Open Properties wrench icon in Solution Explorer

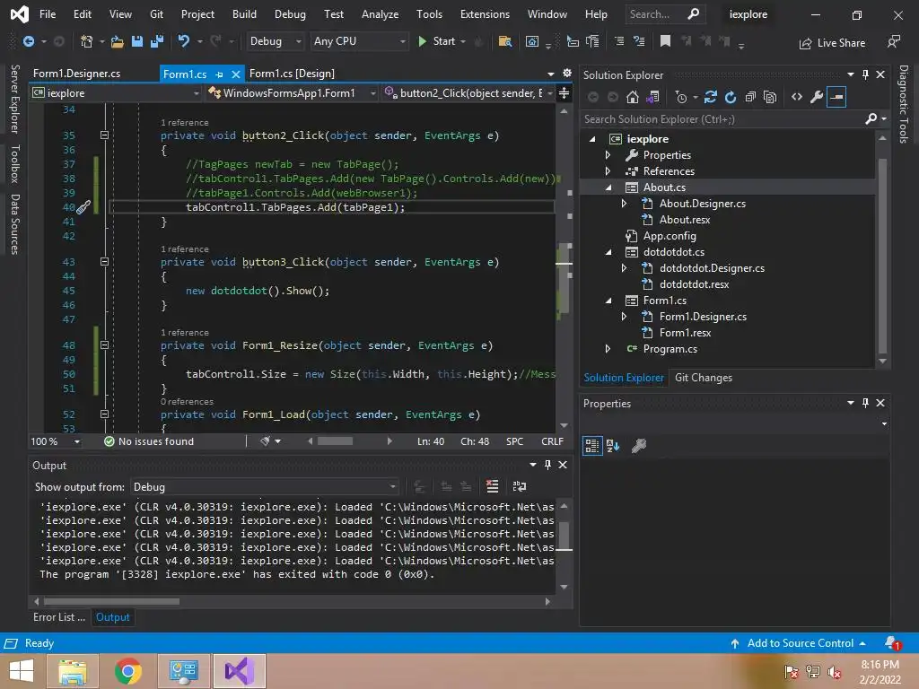(x=817, y=97)
